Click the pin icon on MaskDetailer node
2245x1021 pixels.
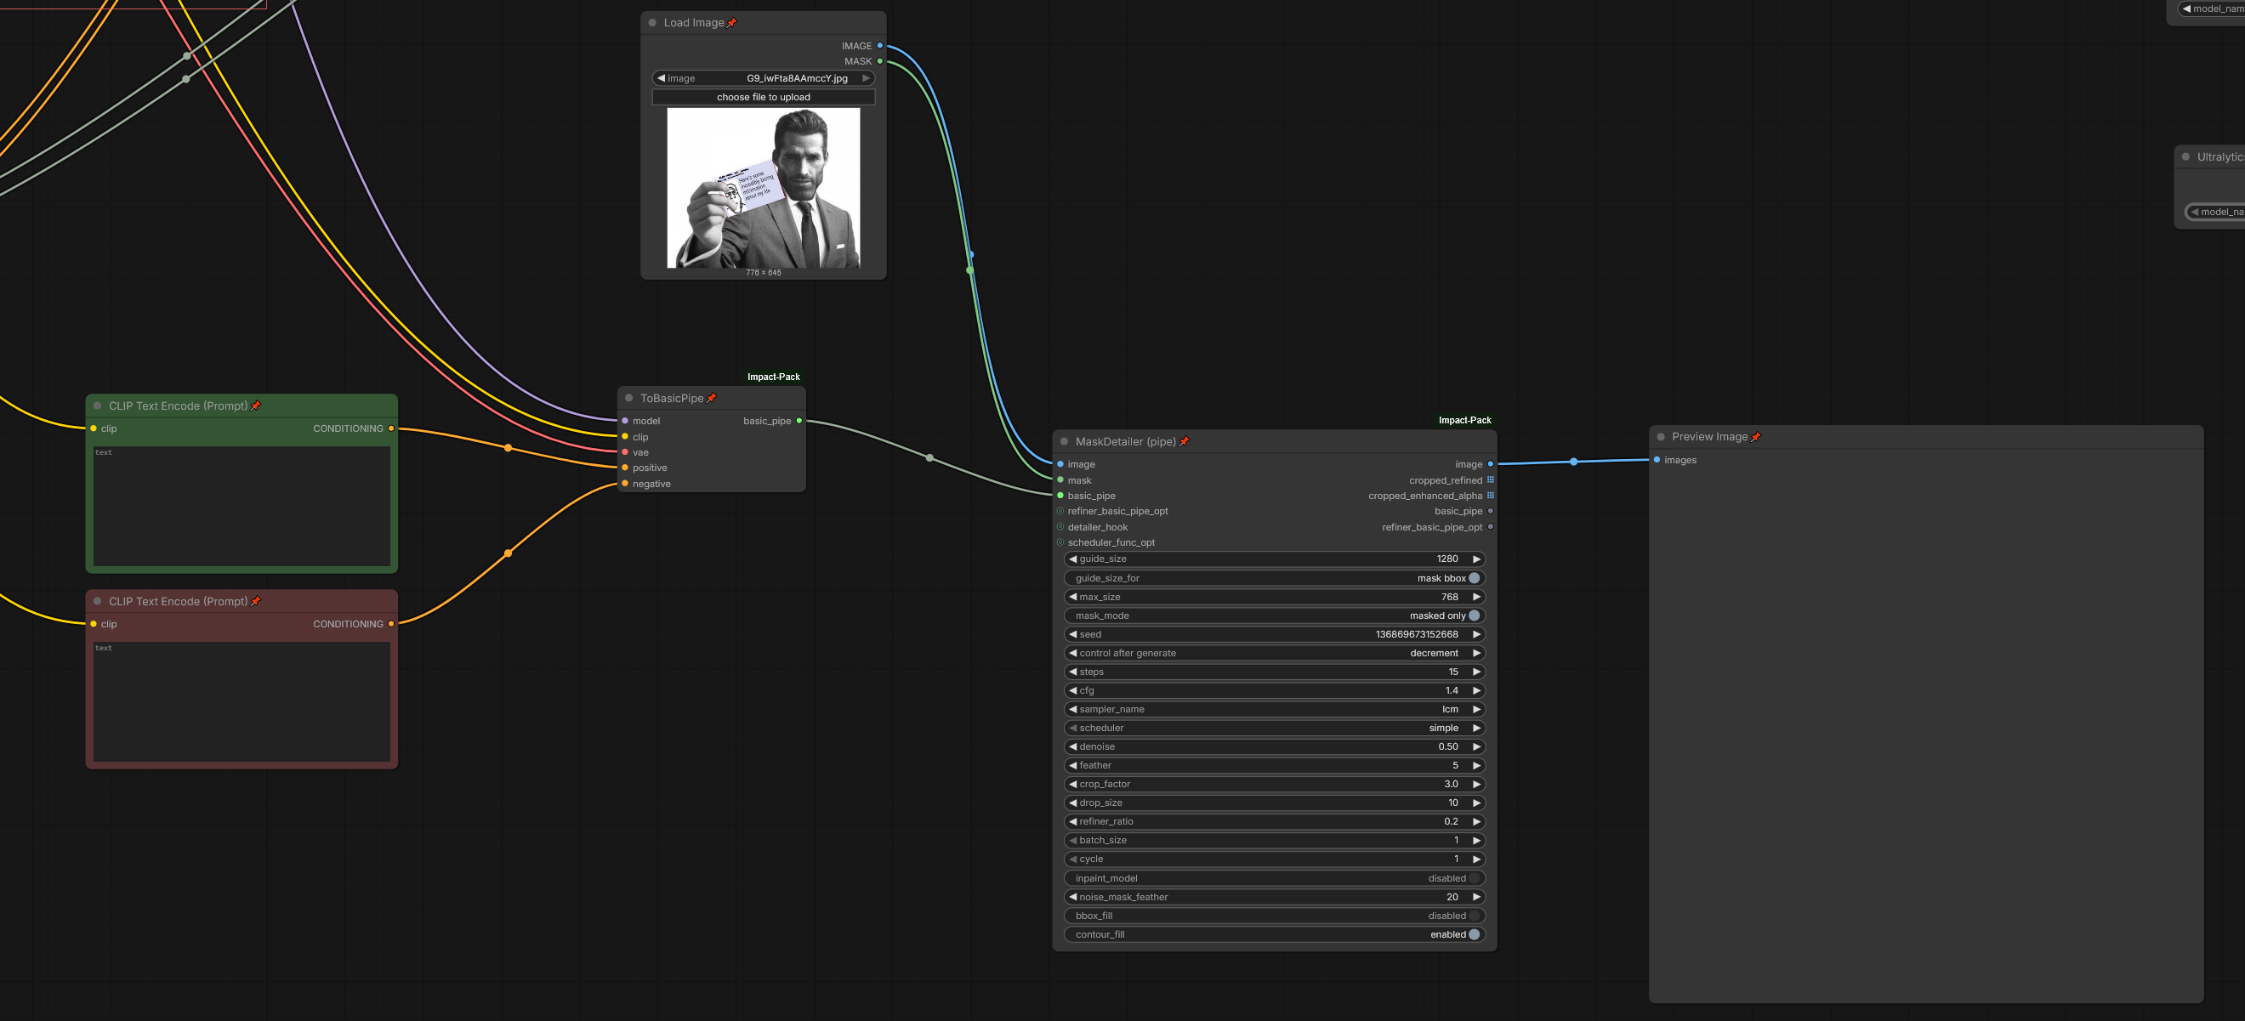tap(1184, 442)
